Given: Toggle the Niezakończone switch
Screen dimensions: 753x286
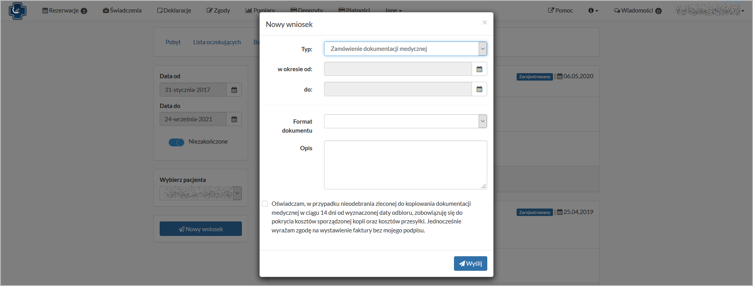Looking at the screenshot, I should point(177,142).
